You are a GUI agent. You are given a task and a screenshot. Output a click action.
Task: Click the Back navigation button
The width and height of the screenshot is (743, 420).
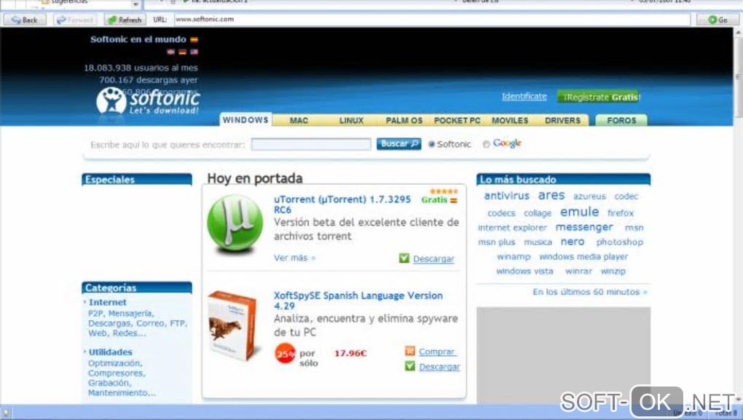pos(25,20)
